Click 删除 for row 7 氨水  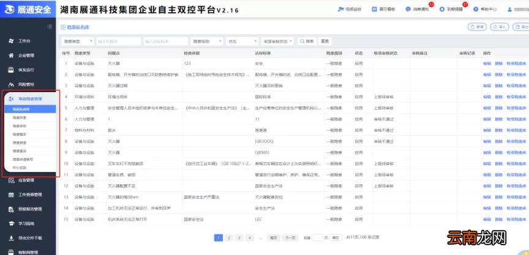pyautogui.click(x=498, y=131)
